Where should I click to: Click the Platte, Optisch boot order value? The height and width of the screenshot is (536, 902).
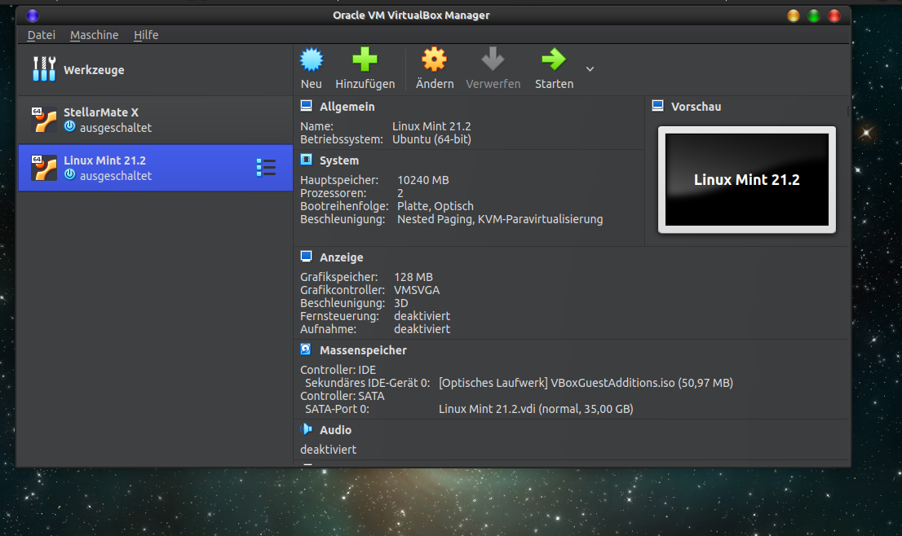pos(435,206)
